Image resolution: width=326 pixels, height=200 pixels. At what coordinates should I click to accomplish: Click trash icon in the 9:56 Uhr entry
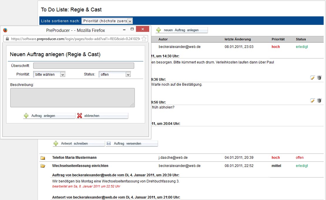tap(319, 101)
